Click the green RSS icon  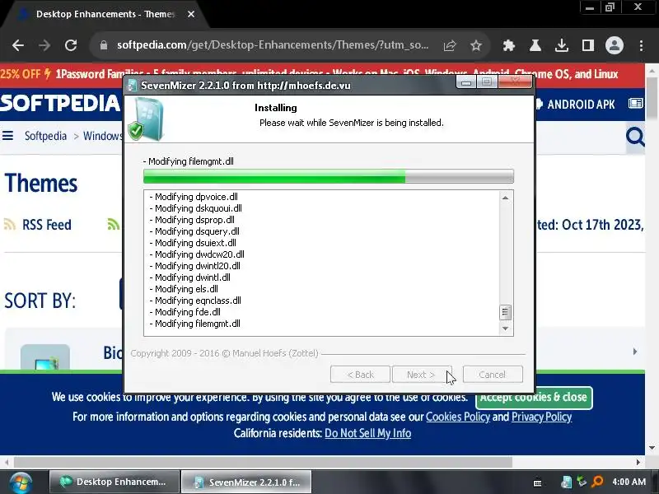(x=114, y=224)
